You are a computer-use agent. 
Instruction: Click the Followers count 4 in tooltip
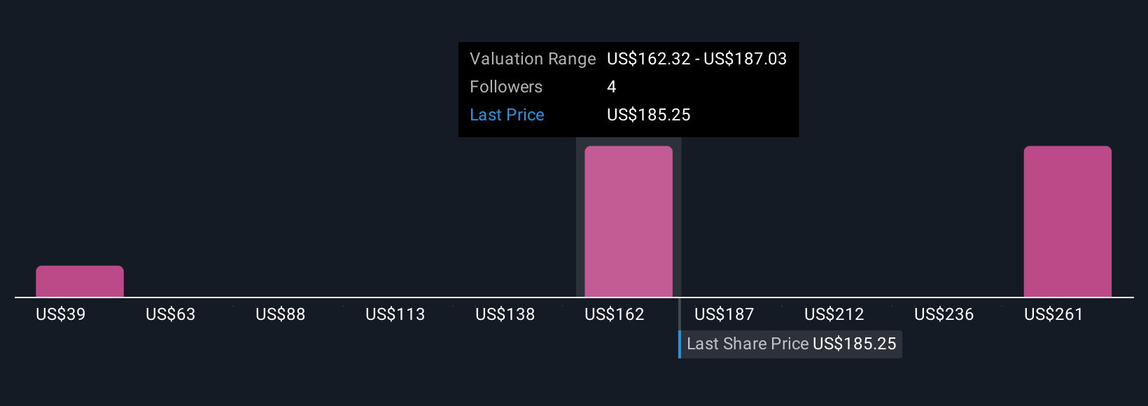612,87
